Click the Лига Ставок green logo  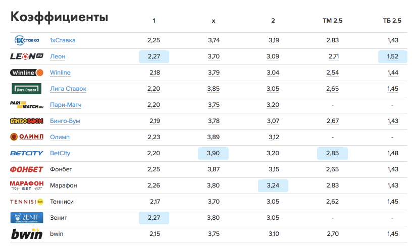27,89
